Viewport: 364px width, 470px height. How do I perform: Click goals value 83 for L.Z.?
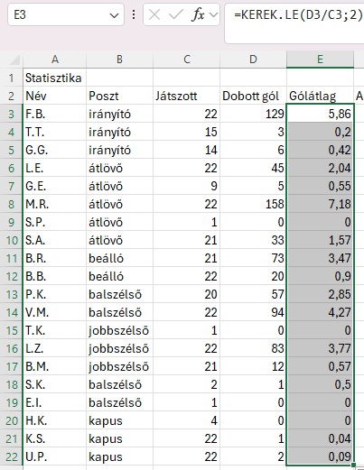pos(253,348)
